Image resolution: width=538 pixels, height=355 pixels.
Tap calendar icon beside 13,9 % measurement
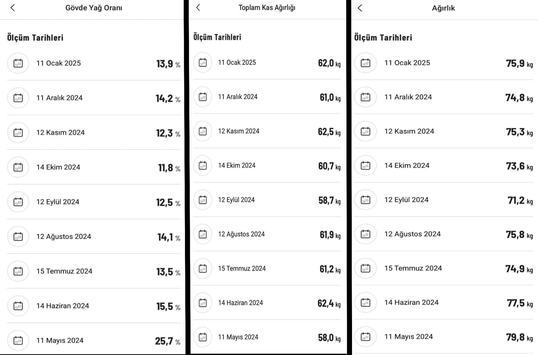coord(18,63)
